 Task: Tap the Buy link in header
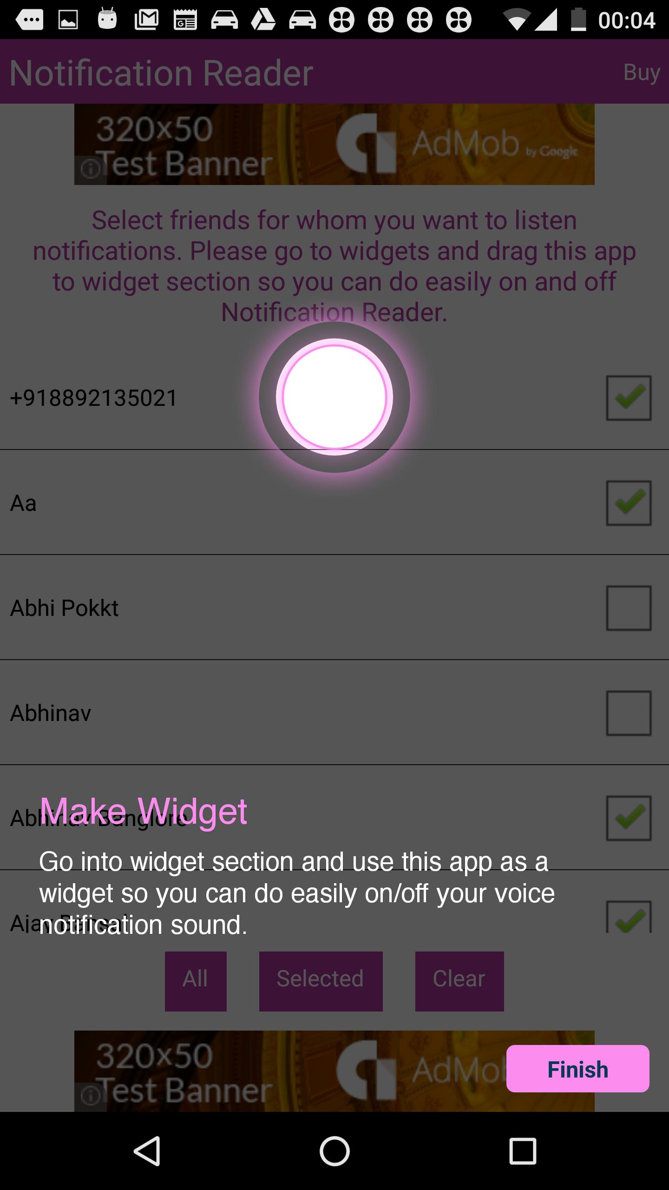pyautogui.click(x=641, y=73)
